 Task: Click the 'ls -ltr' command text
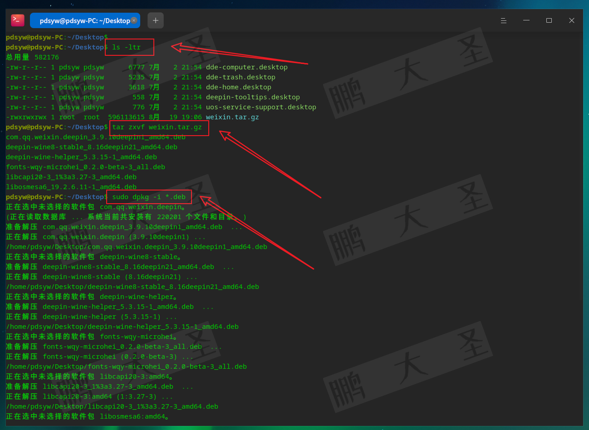point(127,47)
